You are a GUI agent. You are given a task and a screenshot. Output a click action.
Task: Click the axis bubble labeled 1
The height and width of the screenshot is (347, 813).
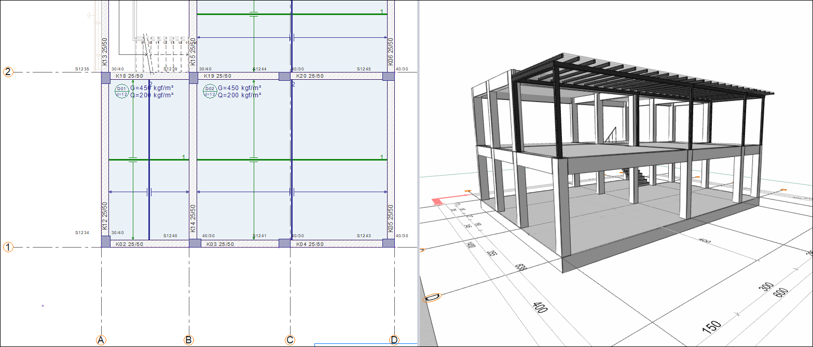coord(8,248)
